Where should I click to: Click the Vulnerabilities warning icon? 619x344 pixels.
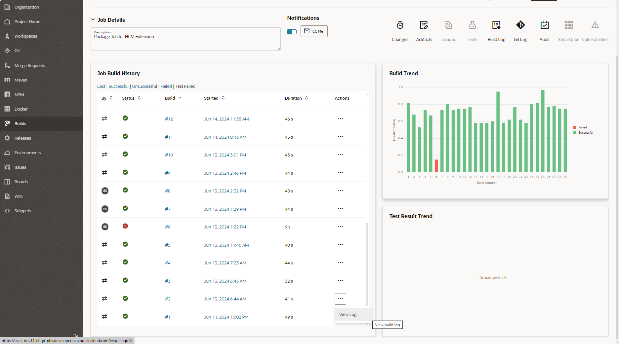click(x=595, y=25)
